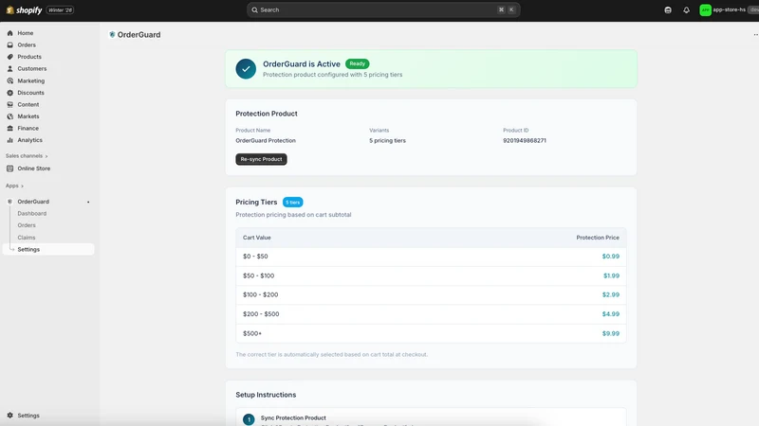Click the OrderGuard Protection product name

pos(266,140)
